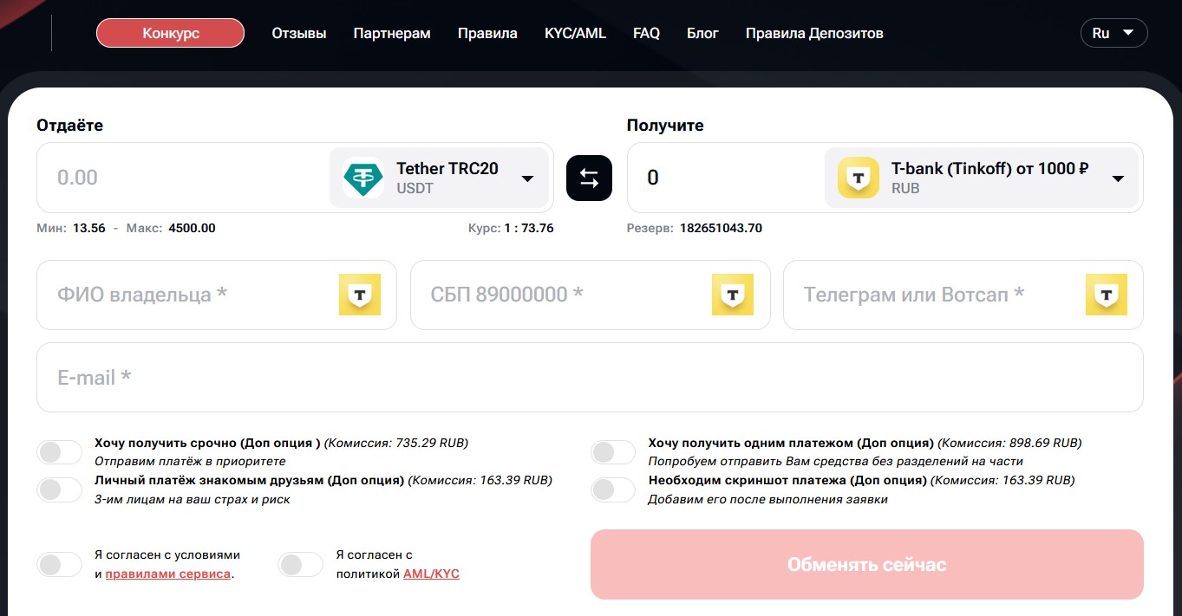The height and width of the screenshot is (616, 1182).
Task: Open Правила Депозитов in the navigation
Action: coord(814,34)
